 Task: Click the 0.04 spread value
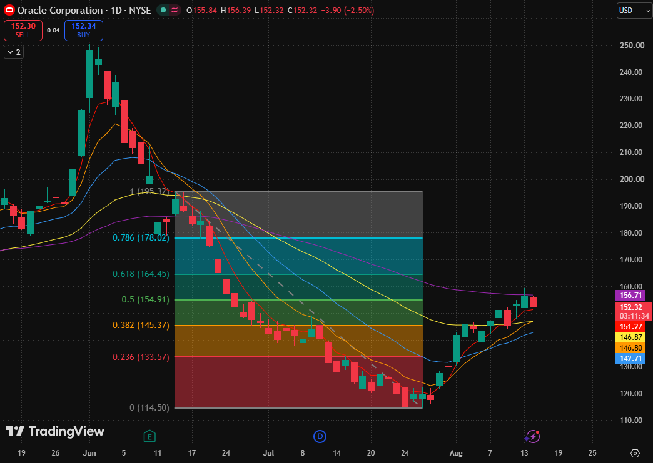click(53, 31)
